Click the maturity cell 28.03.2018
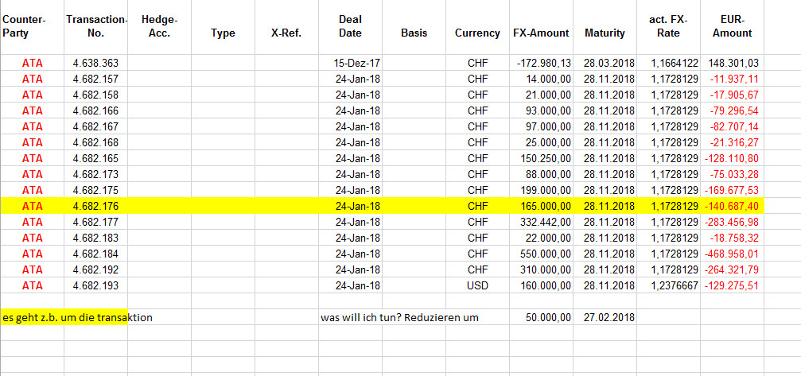Screen dimensions: 801x376 coord(605,64)
